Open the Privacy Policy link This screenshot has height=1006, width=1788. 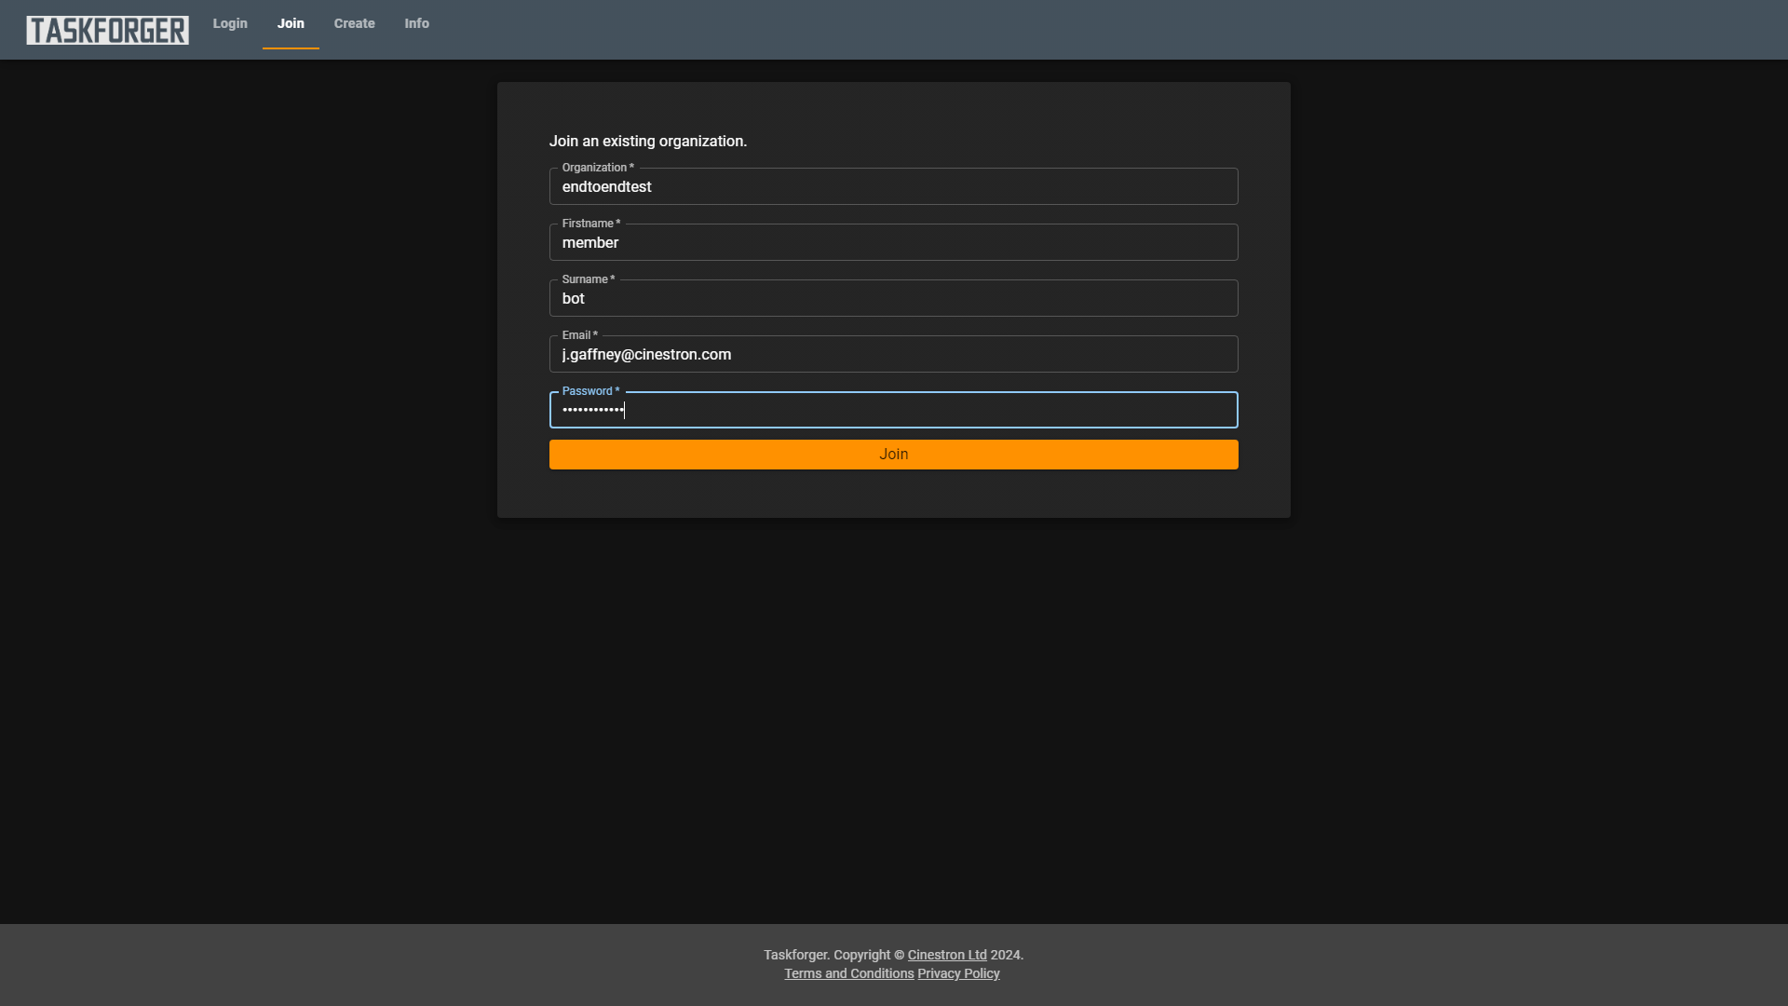pos(958,973)
